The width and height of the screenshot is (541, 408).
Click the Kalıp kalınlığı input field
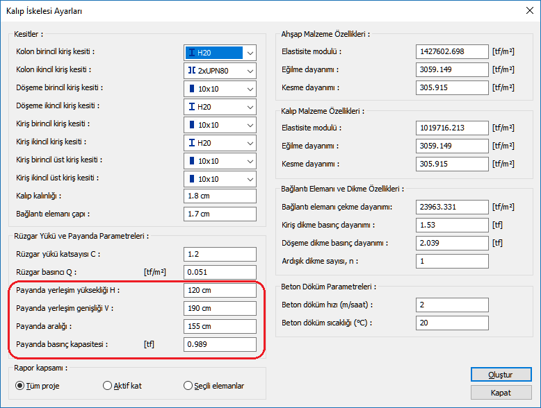pyautogui.click(x=220, y=196)
